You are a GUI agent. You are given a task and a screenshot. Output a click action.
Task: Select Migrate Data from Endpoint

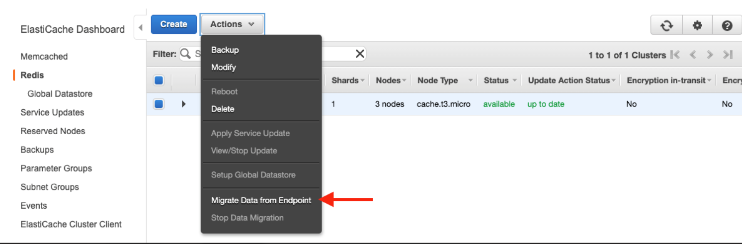(261, 200)
